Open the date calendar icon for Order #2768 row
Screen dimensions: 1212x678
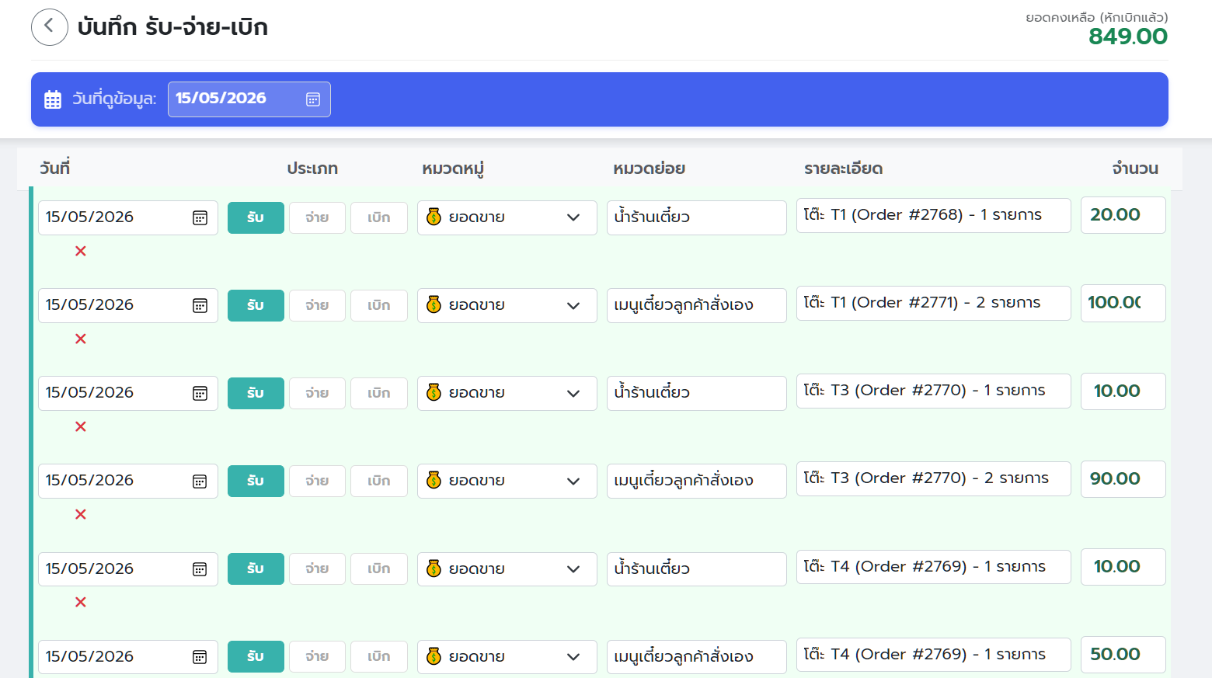200,218
